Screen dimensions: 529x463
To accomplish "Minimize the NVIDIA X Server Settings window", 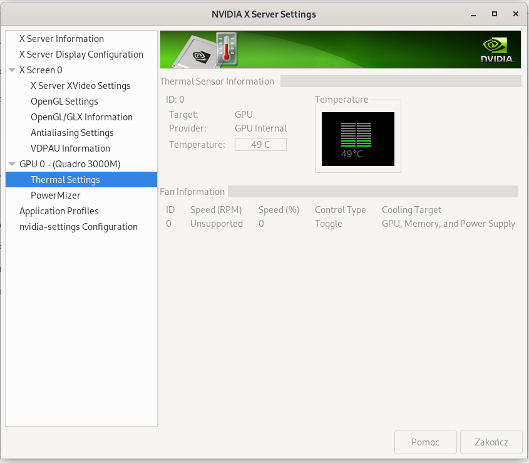I will [x=473, y=14].
